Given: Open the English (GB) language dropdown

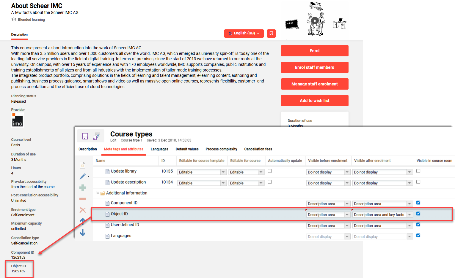Looking at the screenshot, I should click(244, 33).
